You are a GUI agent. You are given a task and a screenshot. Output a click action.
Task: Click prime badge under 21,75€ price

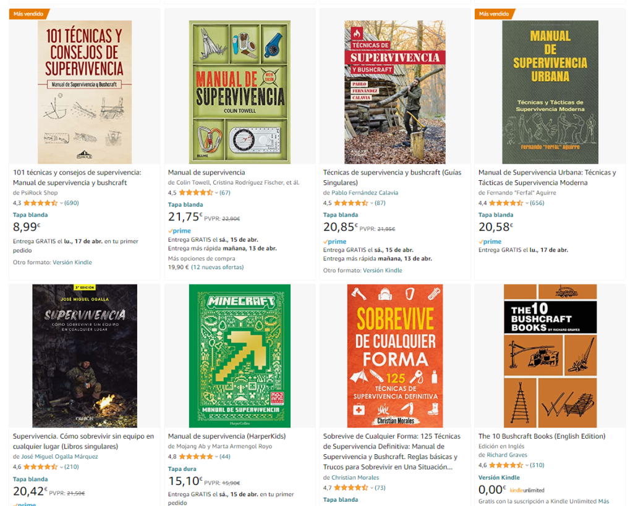tap(179, 231)
